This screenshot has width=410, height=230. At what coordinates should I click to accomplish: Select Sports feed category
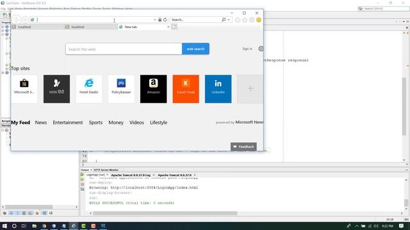point(95,123)
